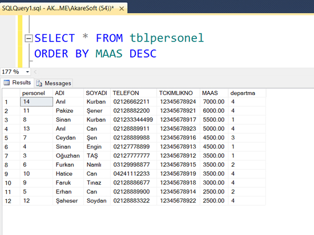Click the surname cell Soydan
The height and width of the screenshot is (235, 314).
click(97, 200)
